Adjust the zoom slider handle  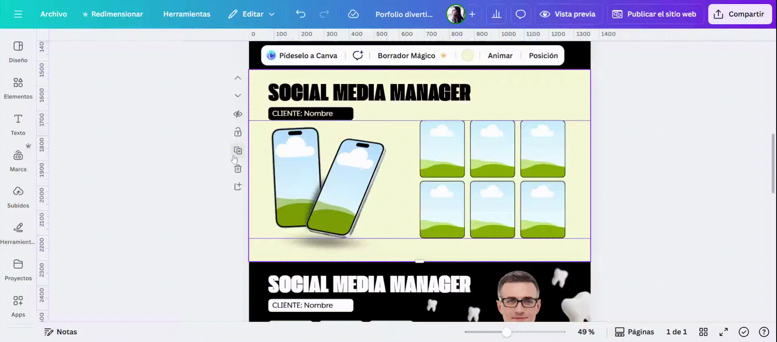(x=507, y=332)
